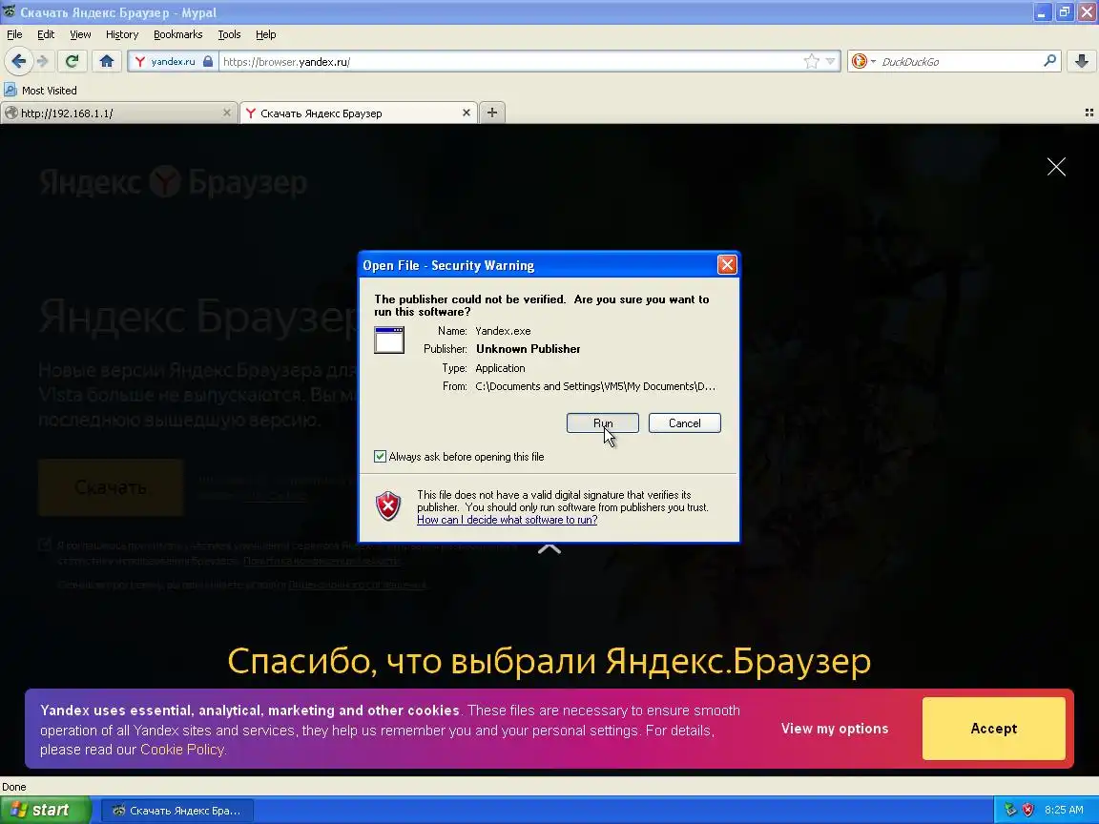Open the Downloads arrow button
This screenshot has width=1099, height=824.
pos(1082,61)
